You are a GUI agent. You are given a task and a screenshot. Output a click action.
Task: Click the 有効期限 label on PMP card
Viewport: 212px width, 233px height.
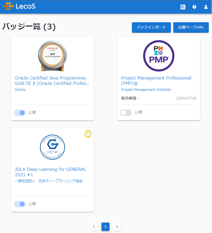click(130, 98)
